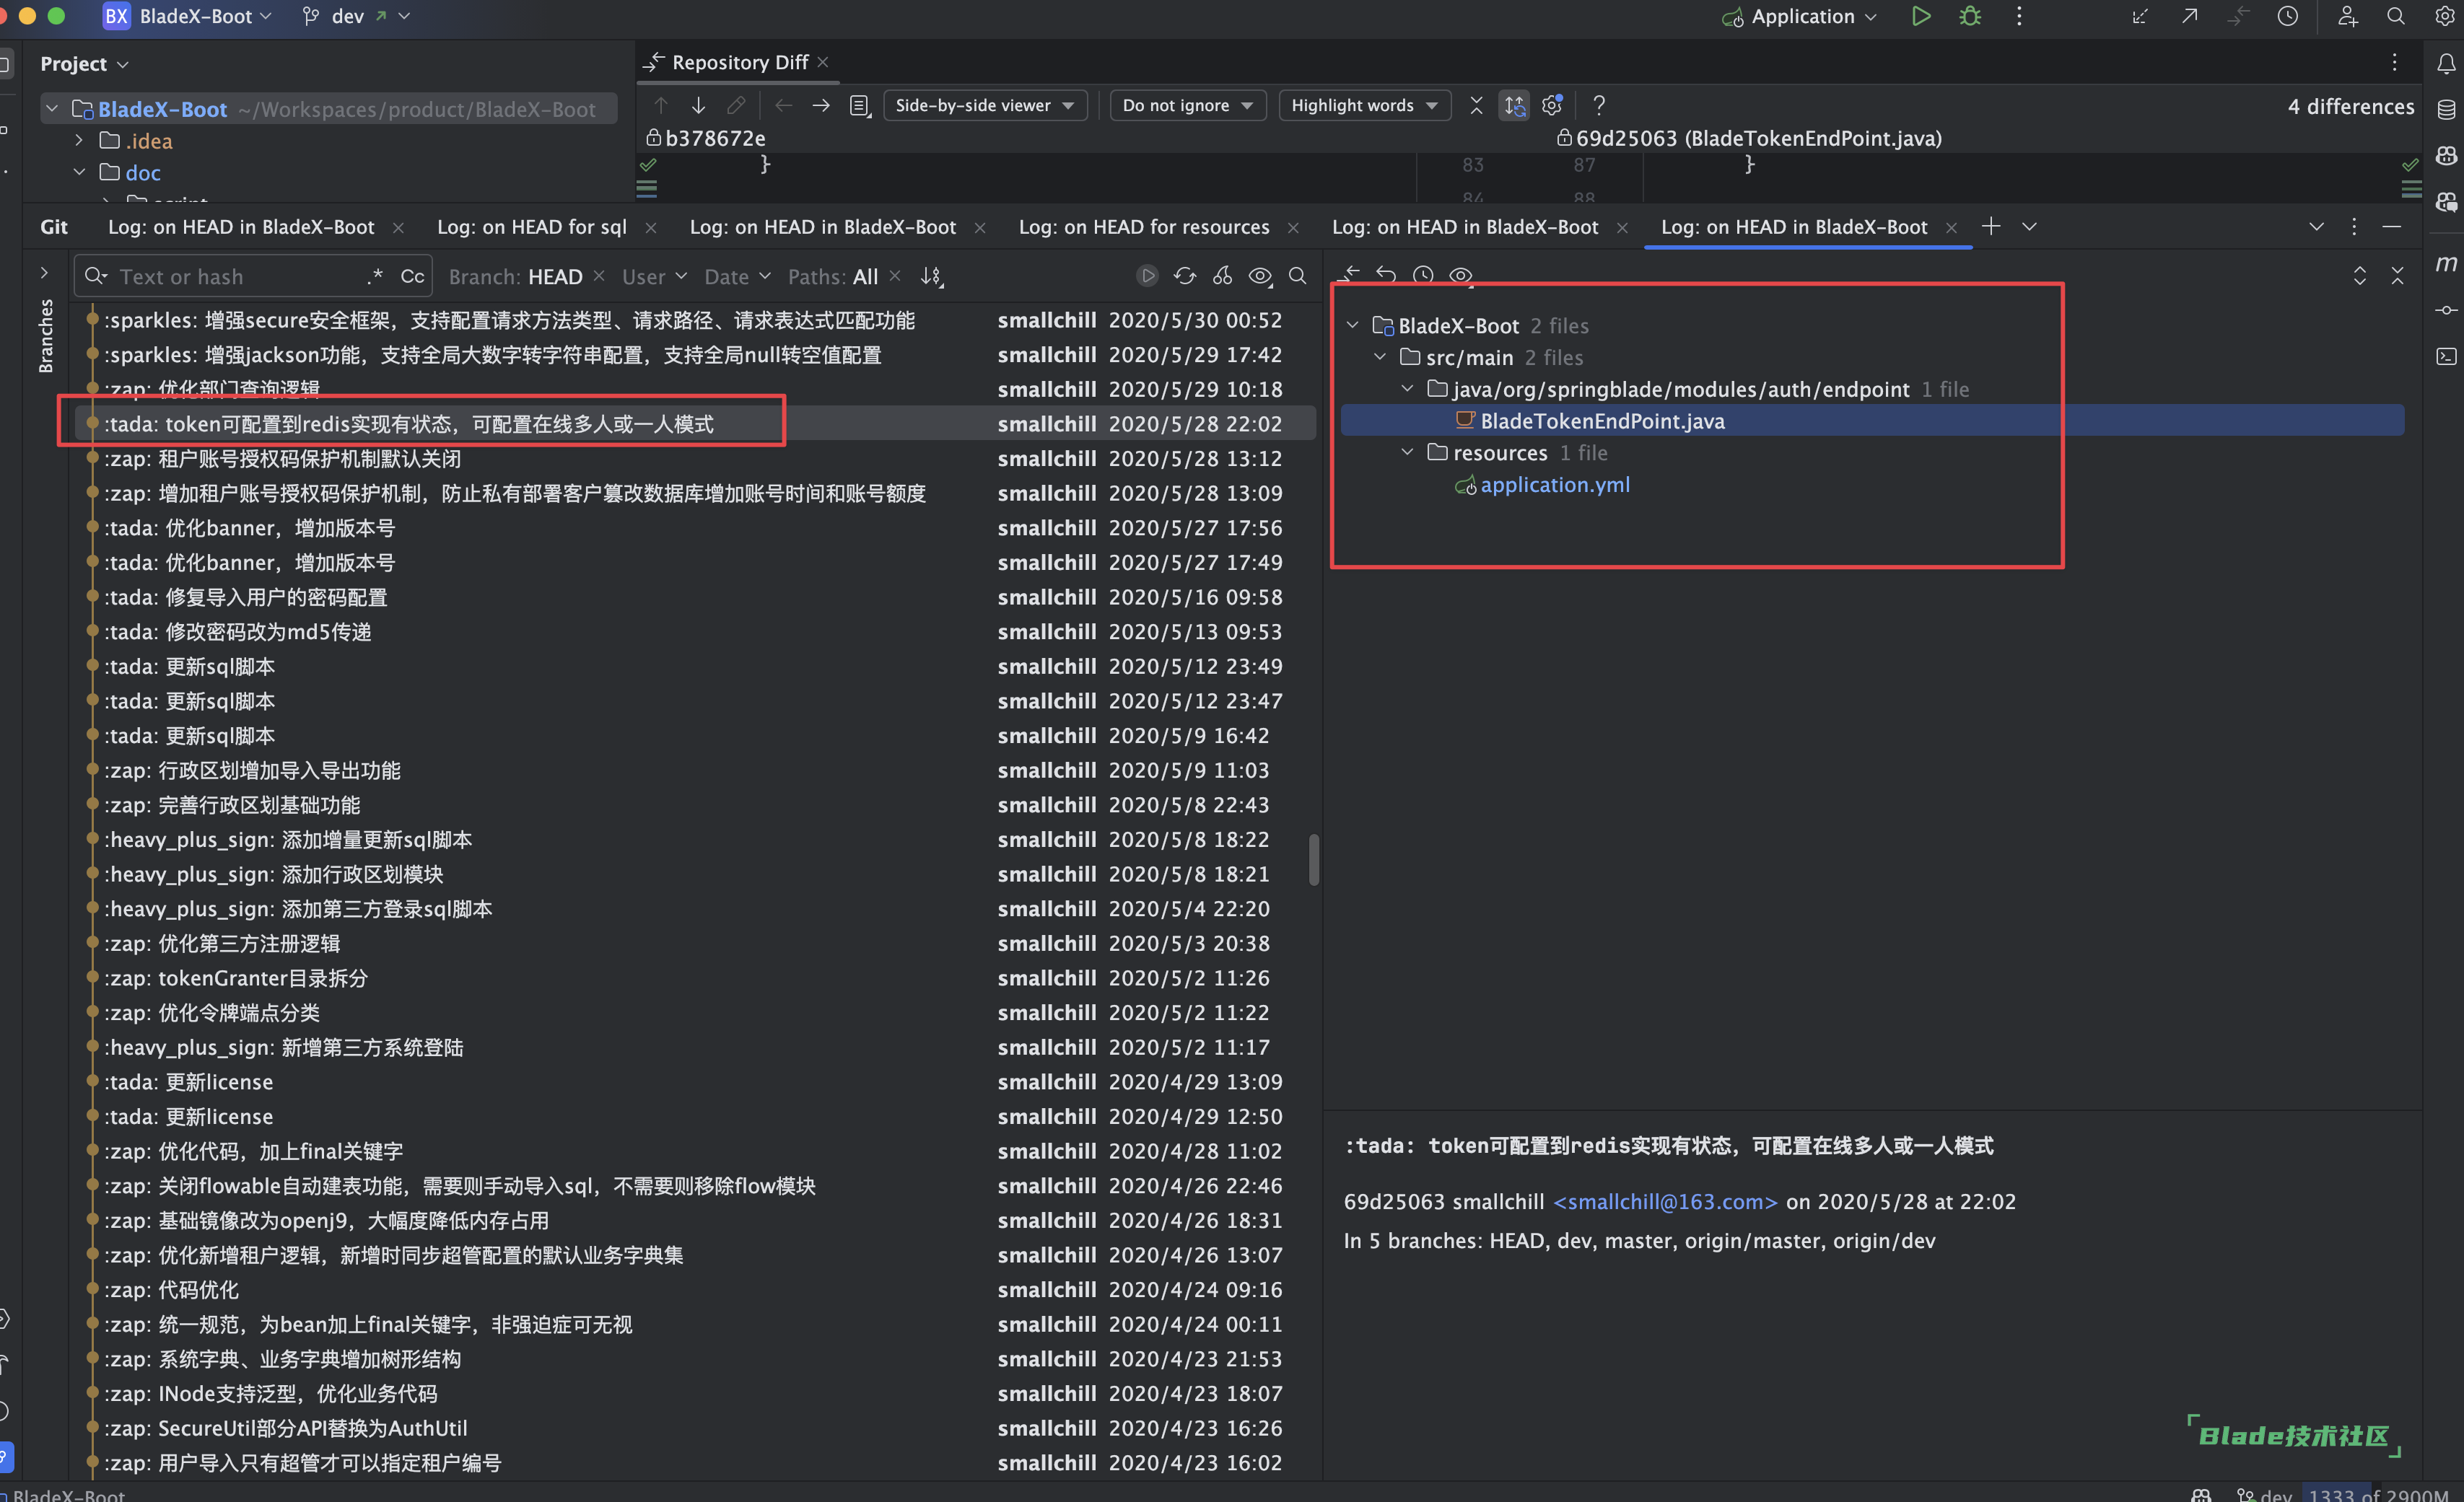Screen dimensions: 2464x1502
Task: Open dev branch dropdown in title bar
Action: pos(357,16)
